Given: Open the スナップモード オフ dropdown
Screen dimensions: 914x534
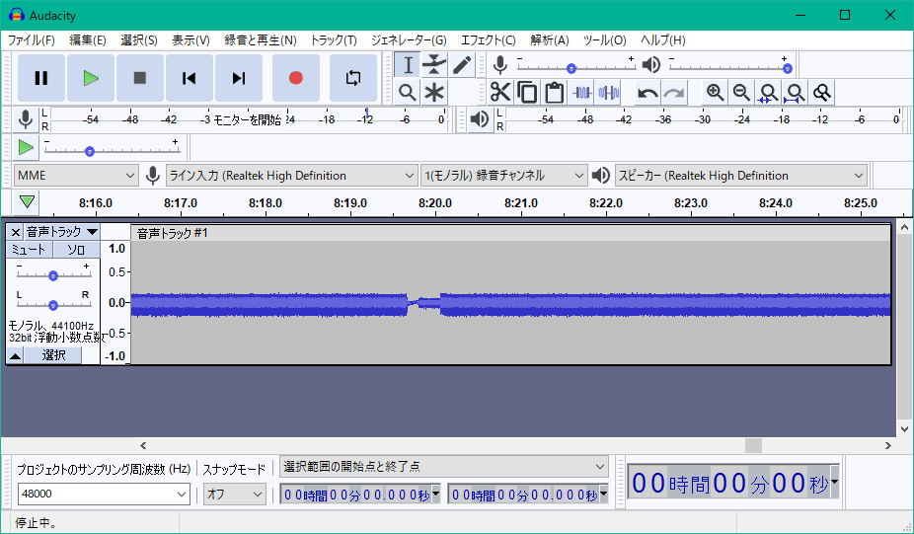Looking at the screenshot, I should tap(234, 494).
